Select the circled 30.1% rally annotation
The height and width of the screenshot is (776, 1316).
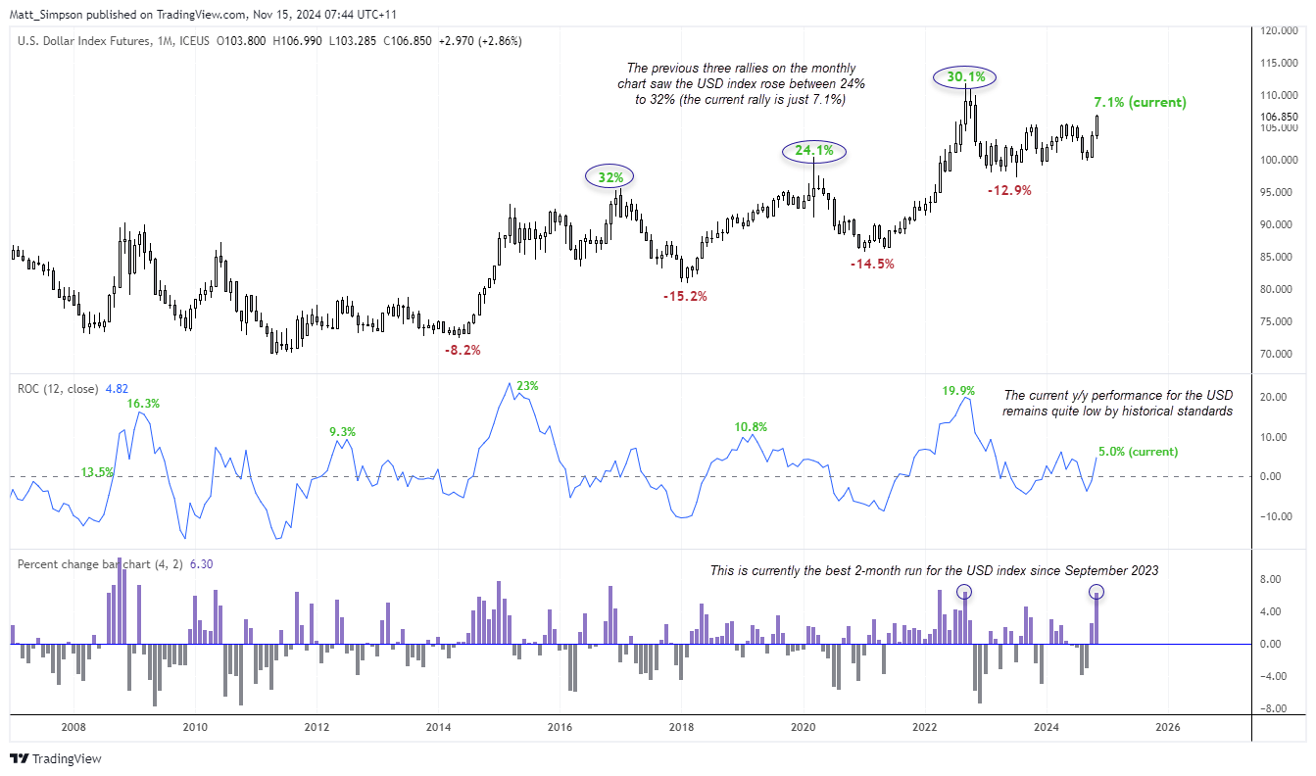[965, 75]
